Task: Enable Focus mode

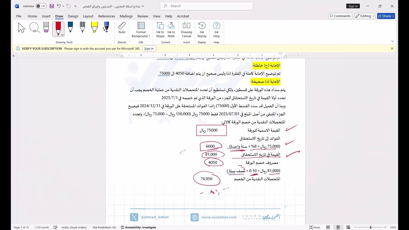Action: [315, 227]
